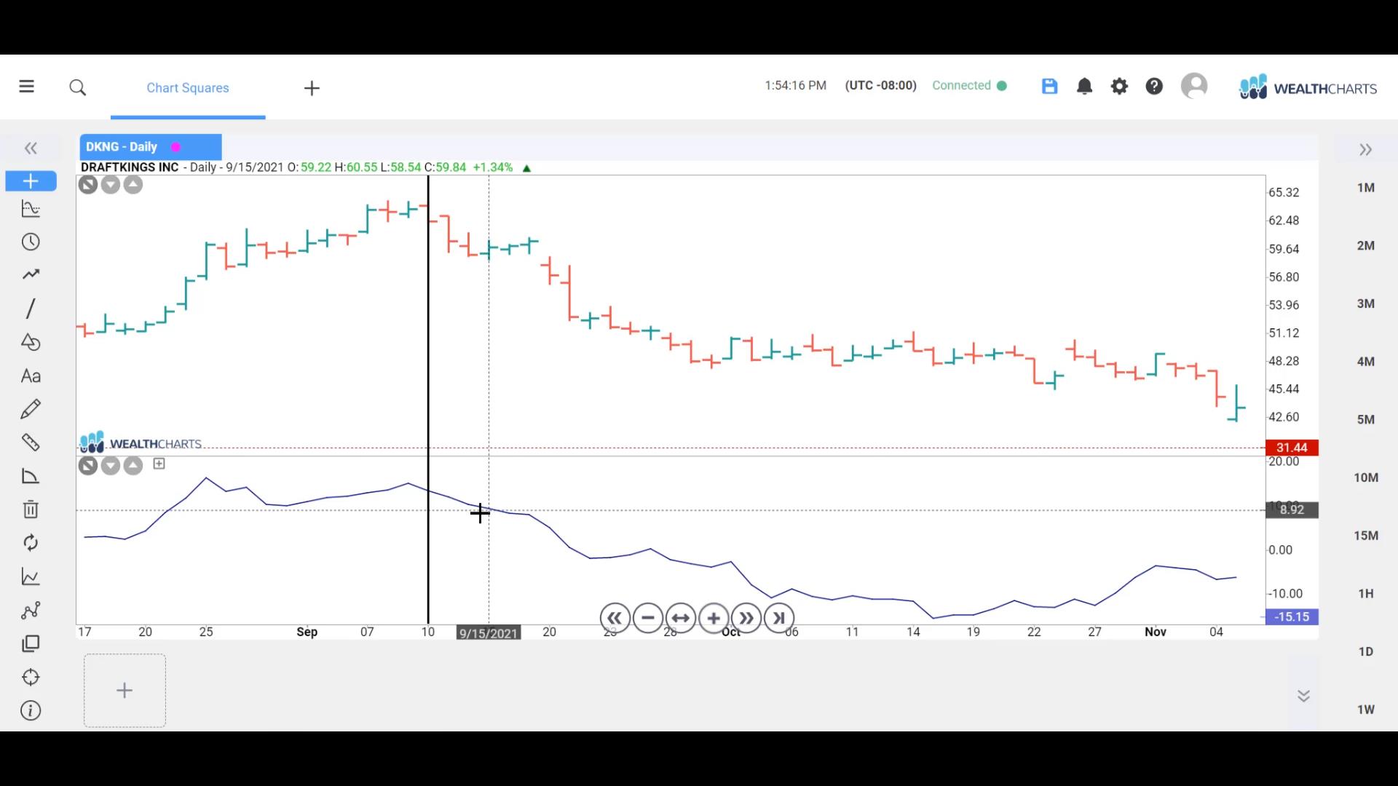This screenshot has height=786, width=1398.
Task: Open the hamburger main menu
Action: (x=27, y=87)
